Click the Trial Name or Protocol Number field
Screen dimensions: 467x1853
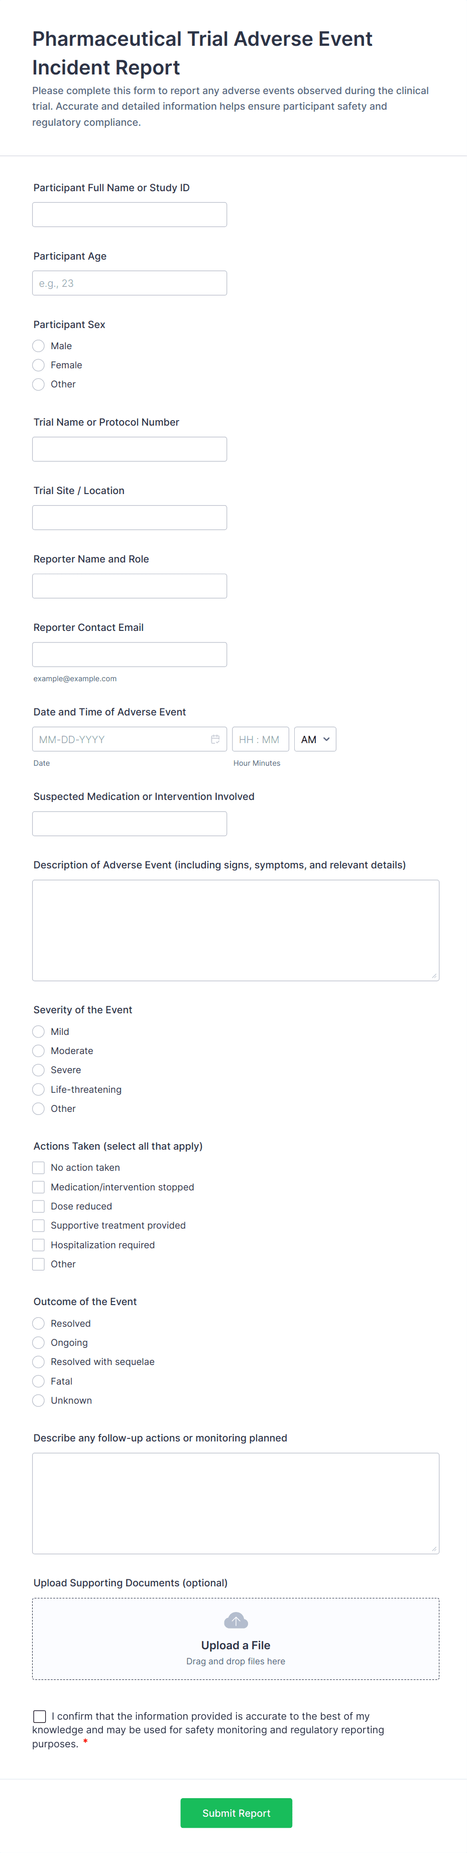130,449
